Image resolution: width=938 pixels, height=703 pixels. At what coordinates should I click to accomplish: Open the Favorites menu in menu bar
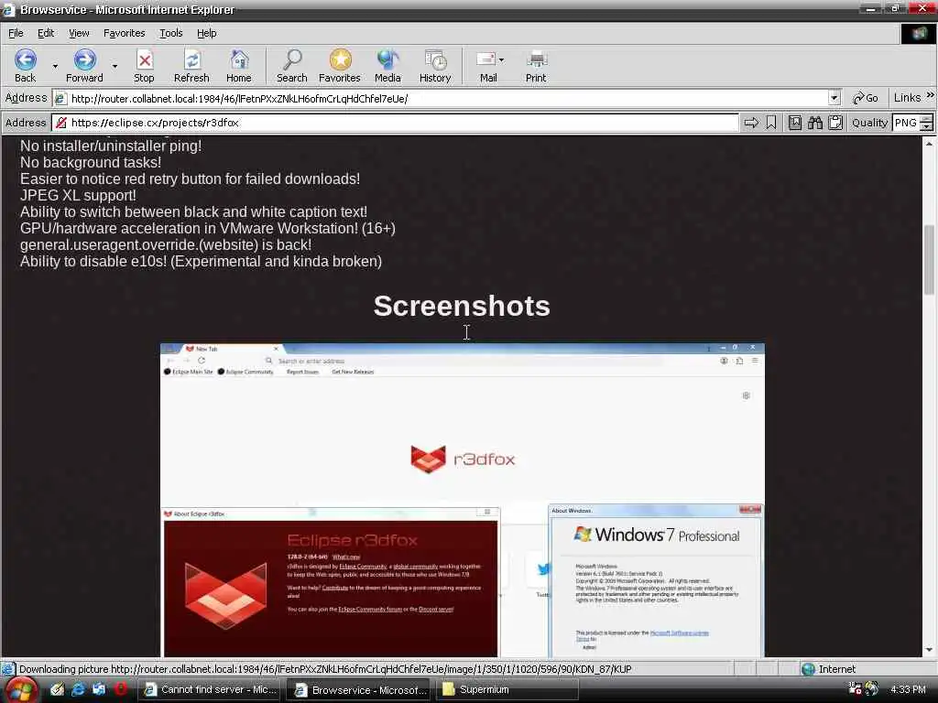(124, 33)
